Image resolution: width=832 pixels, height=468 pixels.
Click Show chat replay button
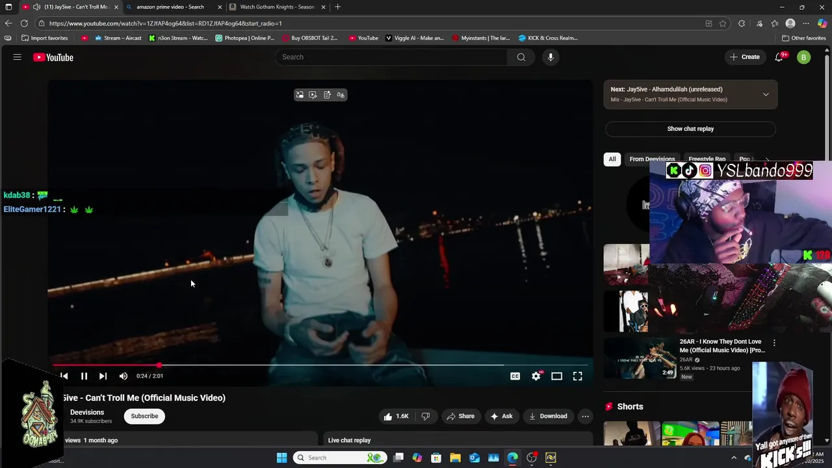(690, 129)
